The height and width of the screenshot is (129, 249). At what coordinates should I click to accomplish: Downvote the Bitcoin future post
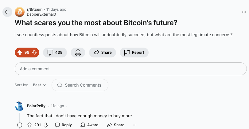tap(34, 53)
